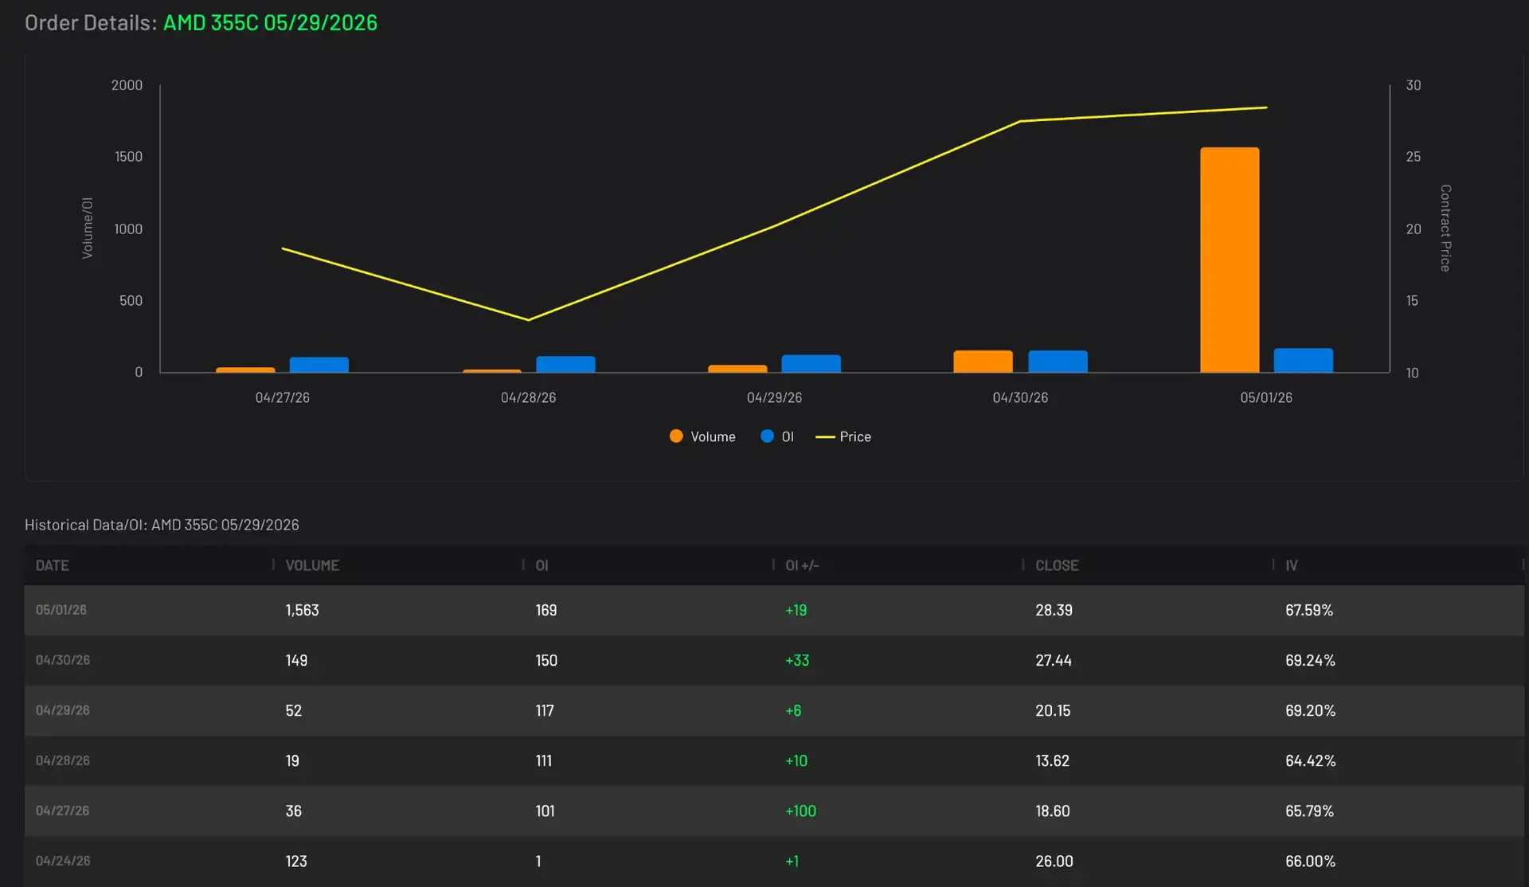Select the 05/01/26 date cell
Screen dimensions: 1529x887
pyautogui.click(x=61, y=610)
